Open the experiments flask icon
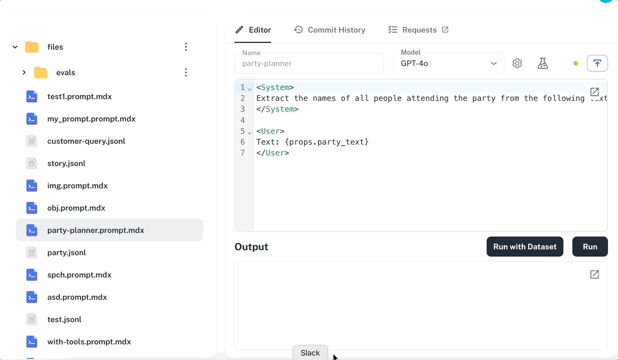This screenshot has height=360, width=618. tap(542, 63)
